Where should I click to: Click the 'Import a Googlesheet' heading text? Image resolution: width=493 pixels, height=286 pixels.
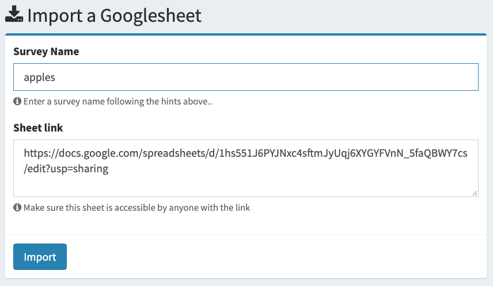tap(114, 15)
